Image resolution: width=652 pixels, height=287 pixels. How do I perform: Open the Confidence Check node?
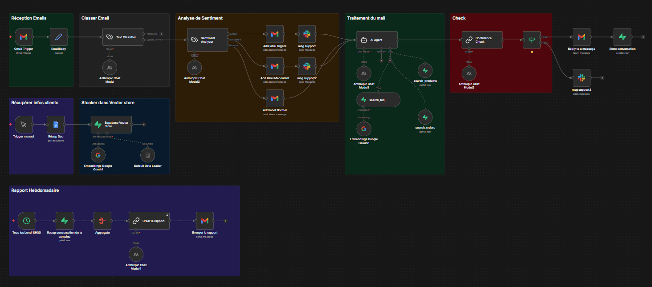tap(482, 40)
